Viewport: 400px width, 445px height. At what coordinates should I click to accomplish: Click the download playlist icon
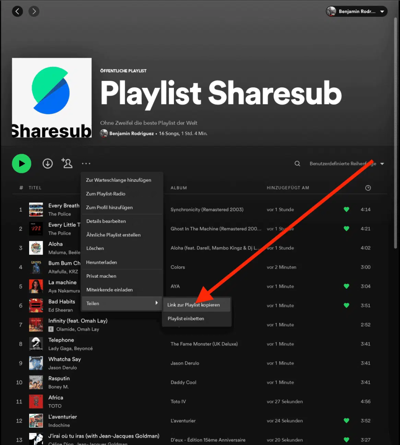coord(47,163)
